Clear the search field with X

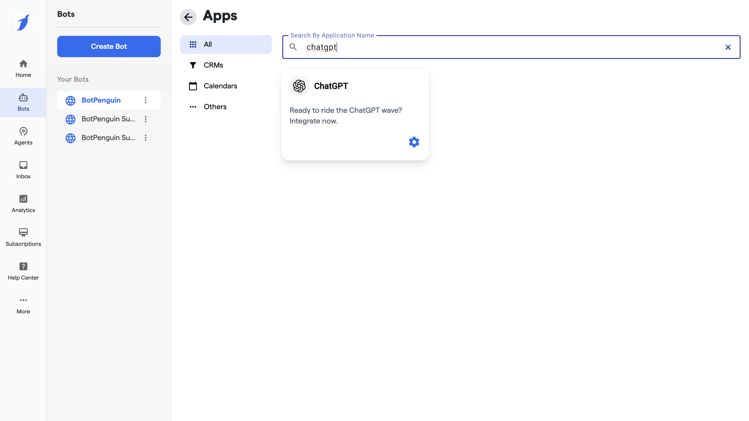[x=728, y=47]
